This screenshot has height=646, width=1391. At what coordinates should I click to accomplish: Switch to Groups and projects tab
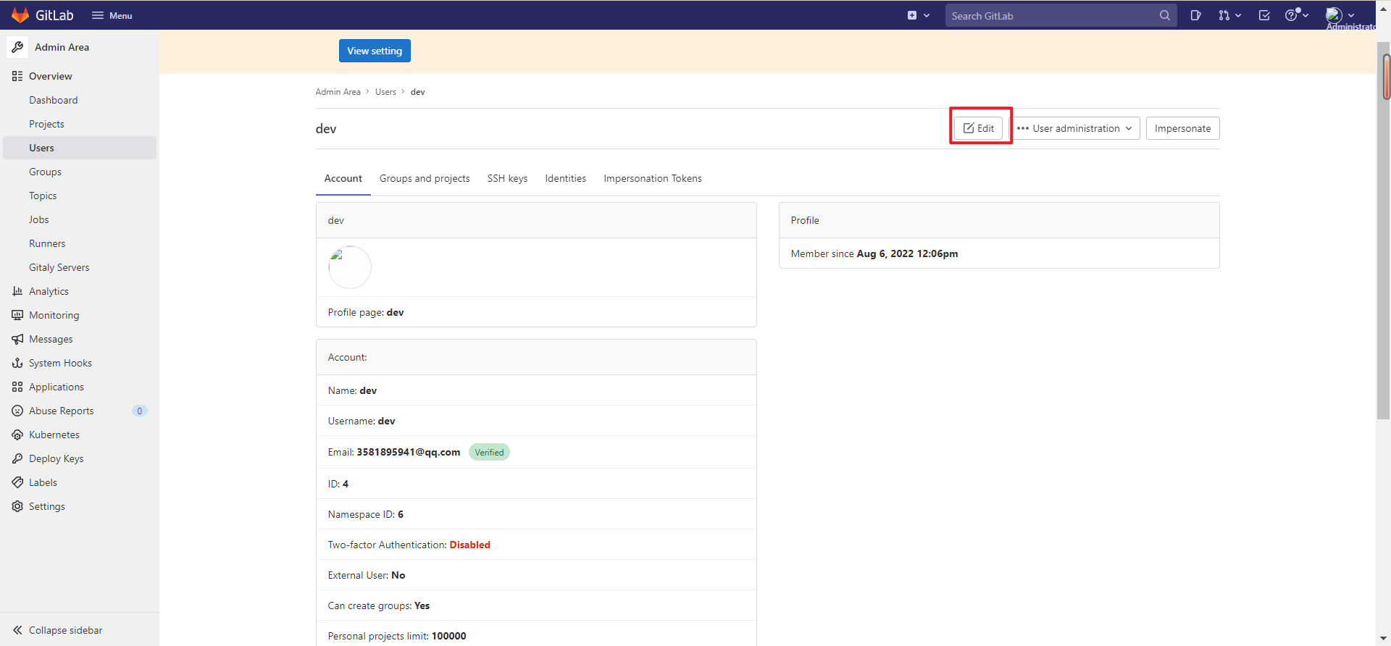click(425, 178)
